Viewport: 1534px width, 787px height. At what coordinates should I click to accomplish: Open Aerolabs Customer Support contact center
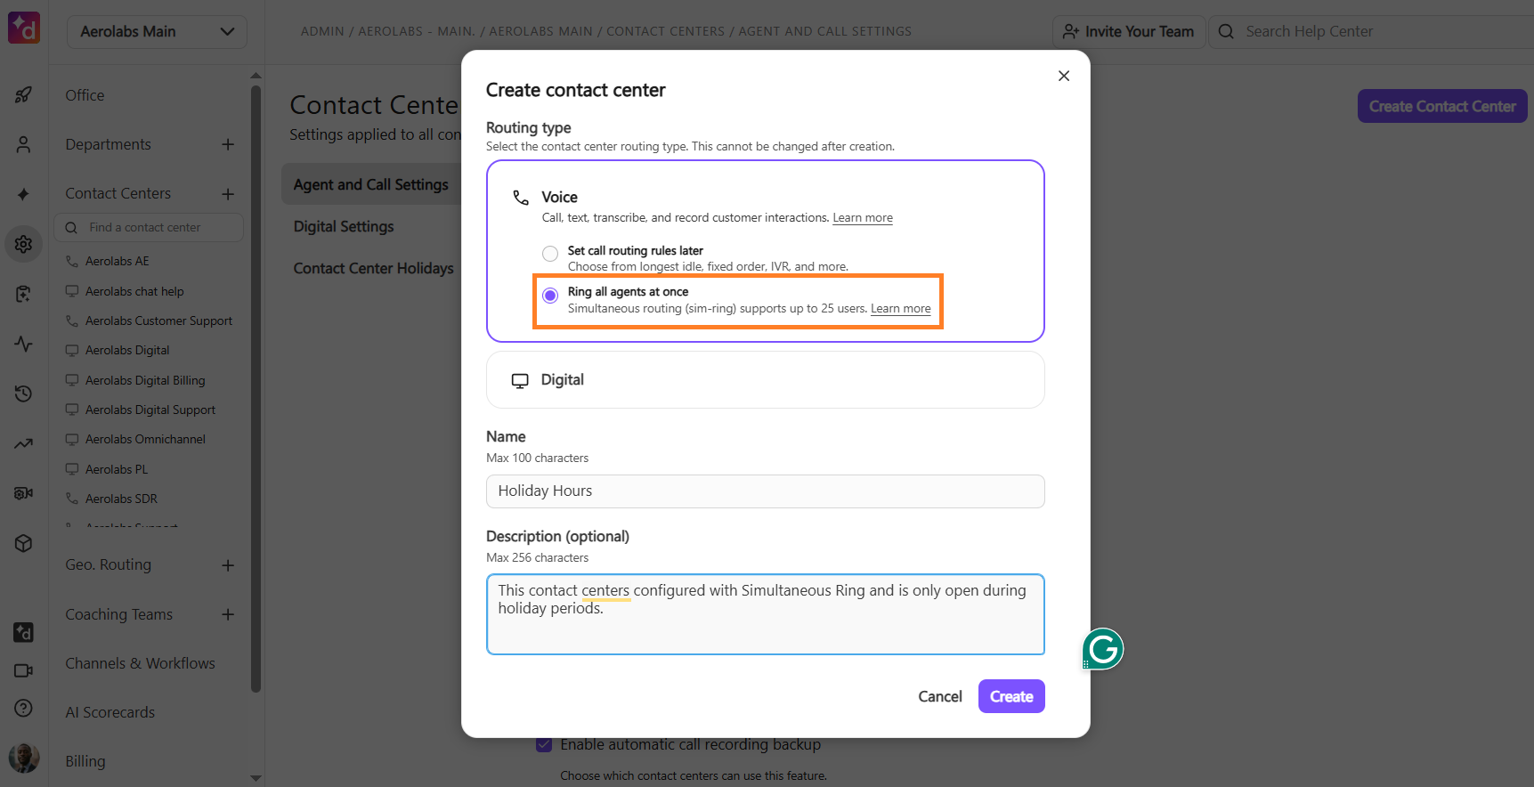pyautogui.click(x=158, y=320)
